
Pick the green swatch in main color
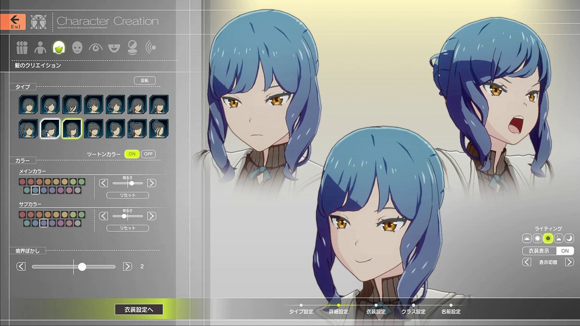point(82,182)
